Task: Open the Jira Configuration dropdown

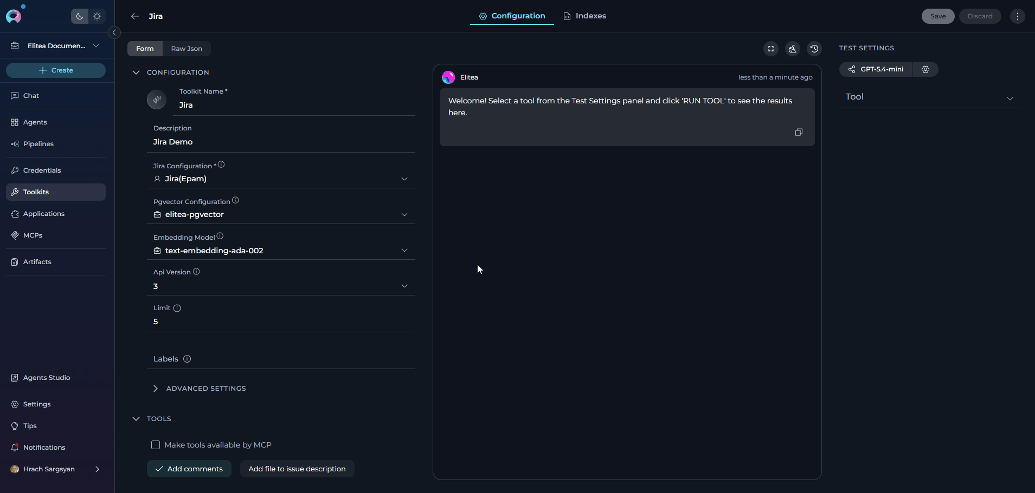Action: point(281,179)
